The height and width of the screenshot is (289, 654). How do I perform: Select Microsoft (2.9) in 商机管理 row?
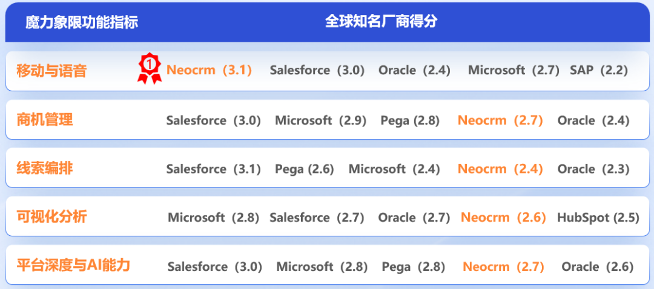coord(321,120)
